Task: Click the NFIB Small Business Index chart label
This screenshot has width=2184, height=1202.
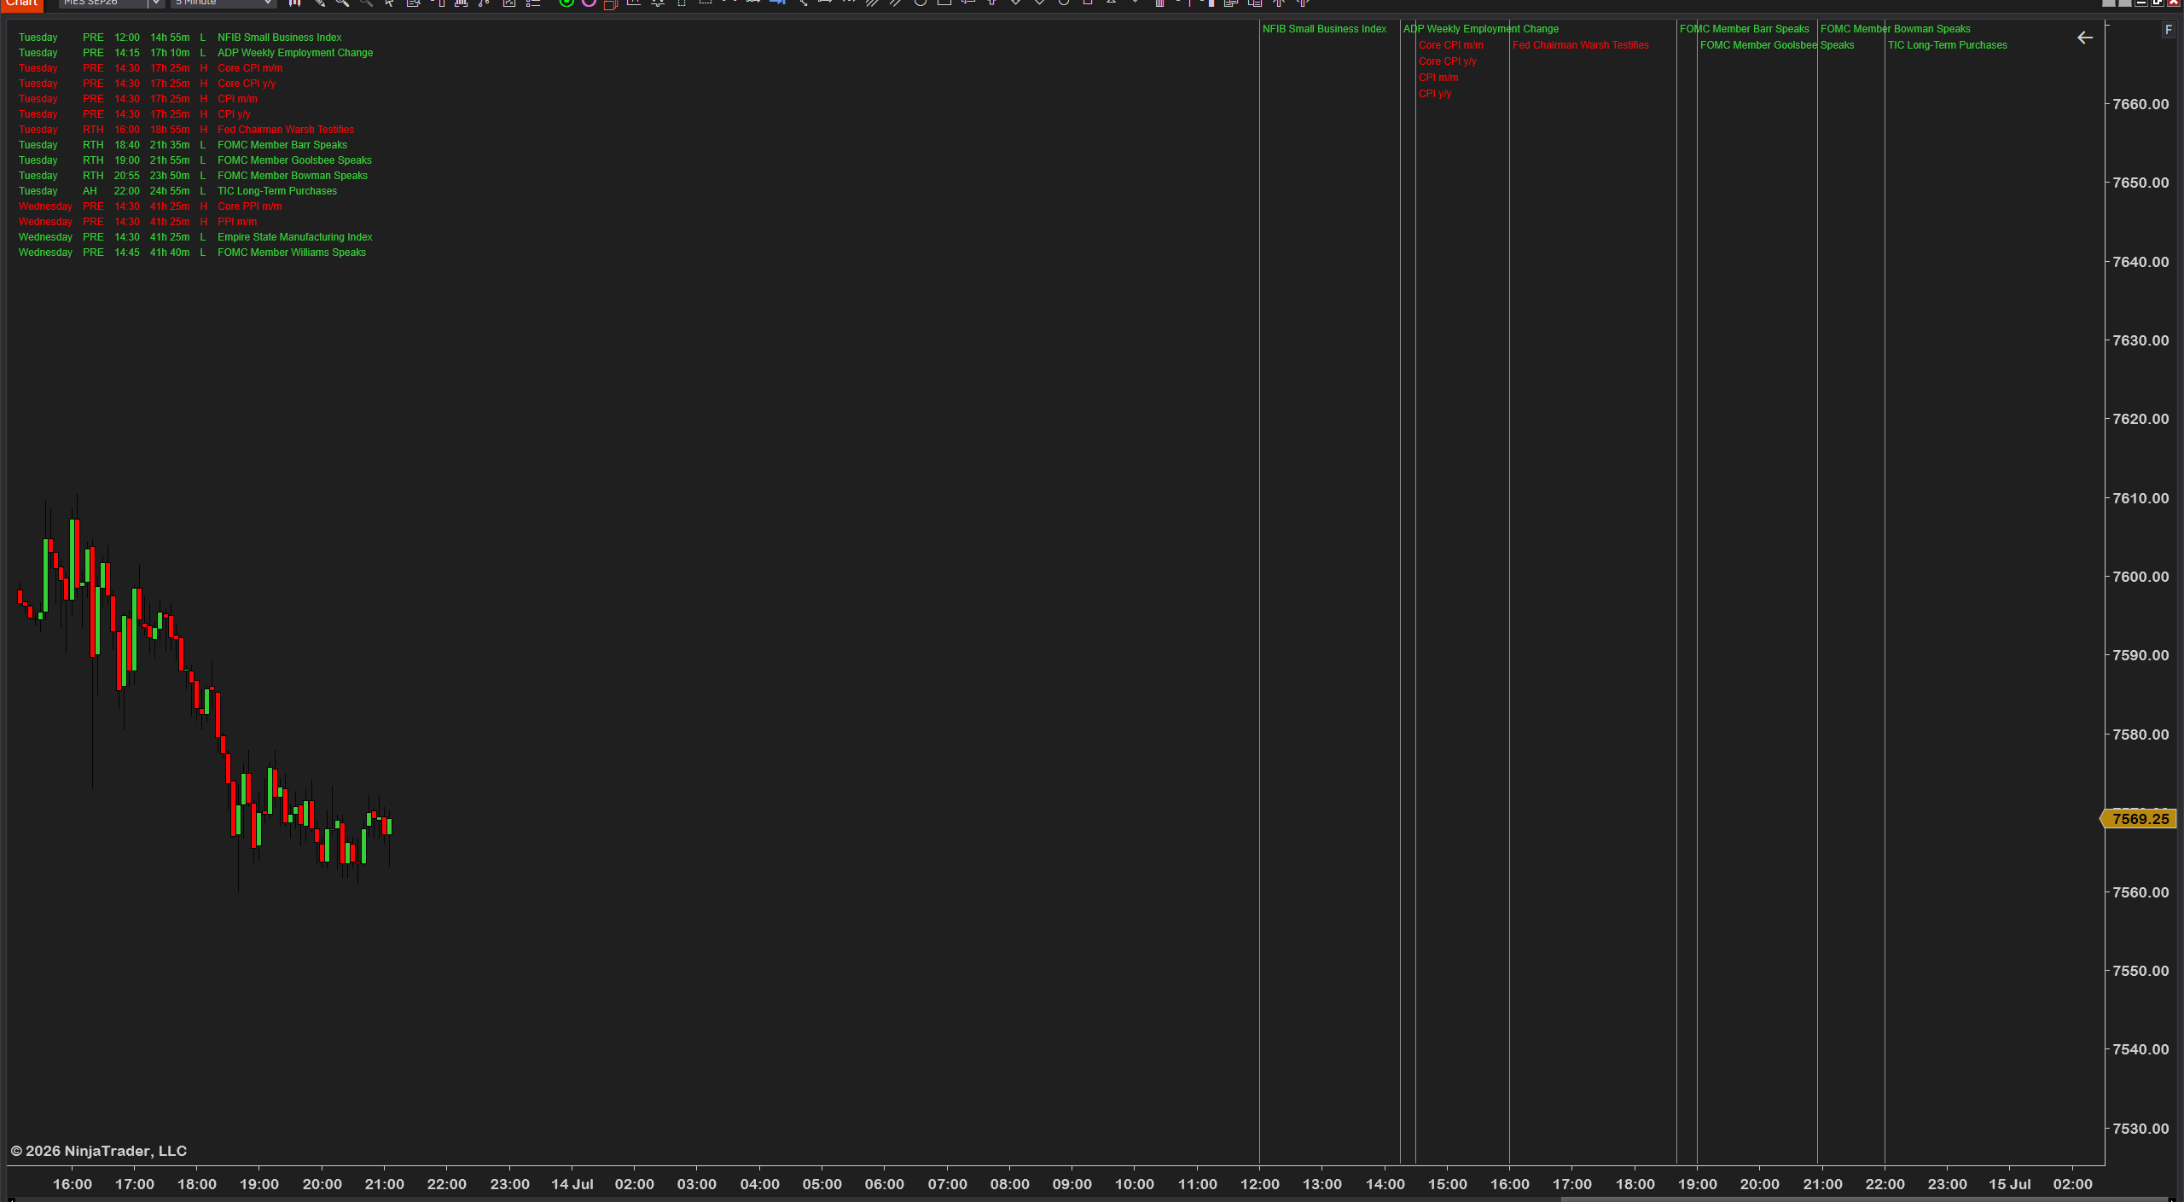Action: 1324,29
